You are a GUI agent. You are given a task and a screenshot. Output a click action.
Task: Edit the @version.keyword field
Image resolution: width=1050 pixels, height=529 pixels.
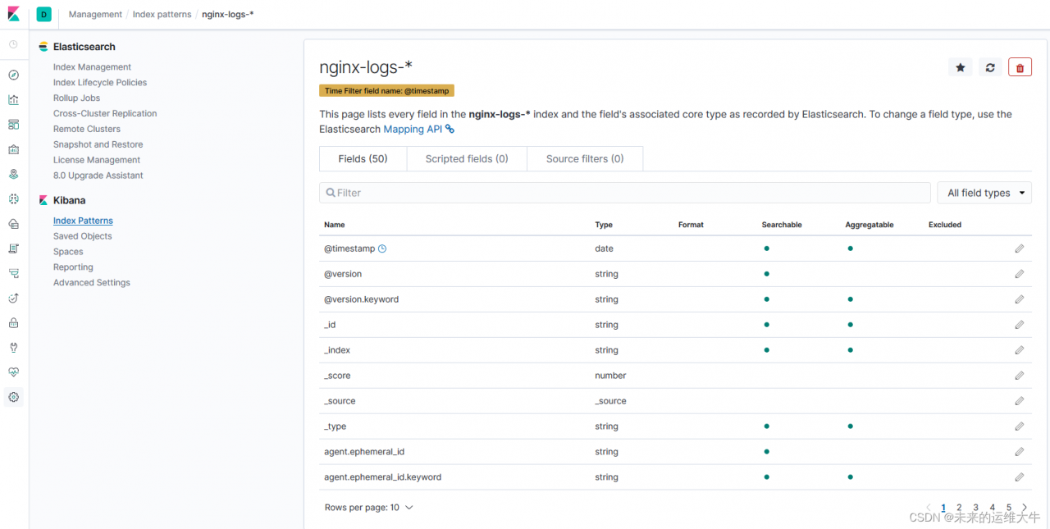1020,299
